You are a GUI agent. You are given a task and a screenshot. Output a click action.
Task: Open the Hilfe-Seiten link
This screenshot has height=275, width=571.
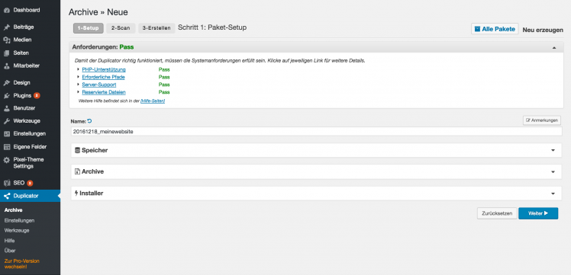(153, 101)
